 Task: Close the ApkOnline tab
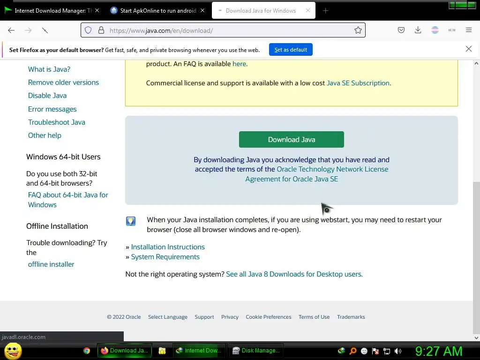(x=202, y=10)
